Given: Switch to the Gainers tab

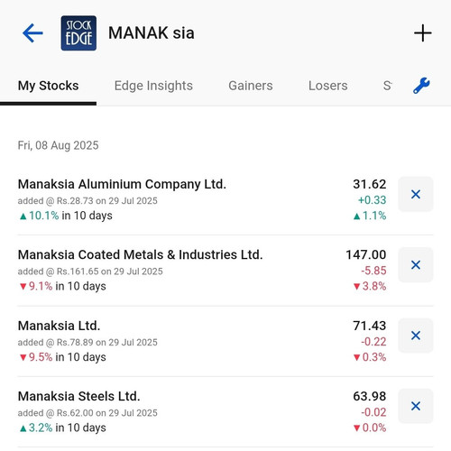Looking at the screenshot, I should [x=251, y=86].
